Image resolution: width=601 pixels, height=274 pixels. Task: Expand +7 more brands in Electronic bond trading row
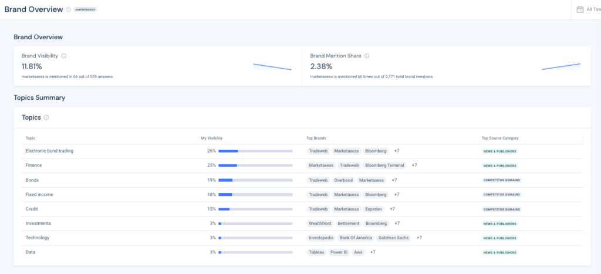tap(397, 151)
